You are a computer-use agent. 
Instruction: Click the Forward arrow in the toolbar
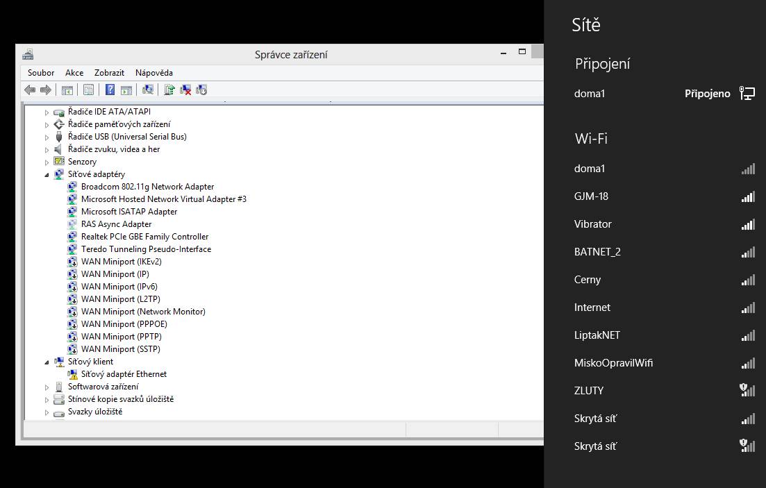45,90
